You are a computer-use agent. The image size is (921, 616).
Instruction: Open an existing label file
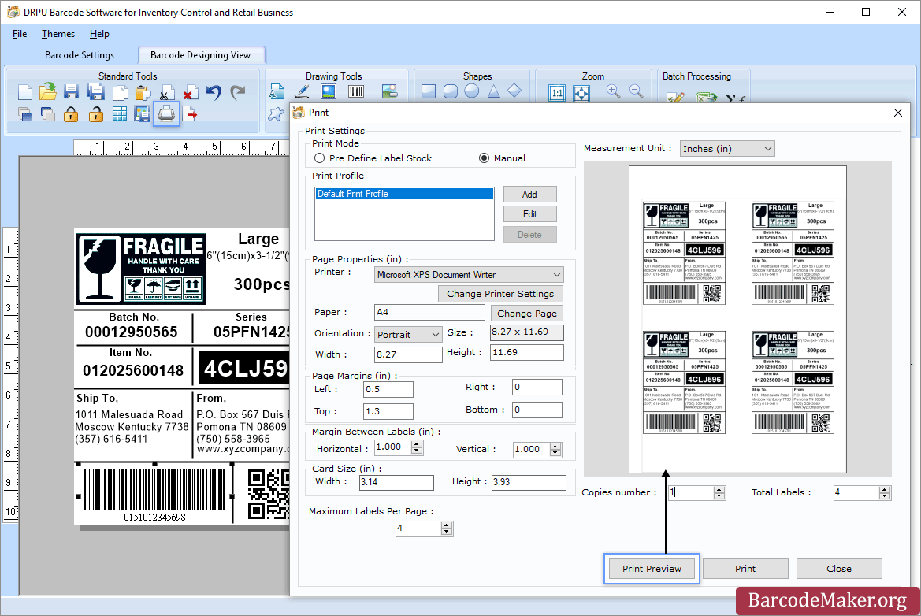pos(48,91)
